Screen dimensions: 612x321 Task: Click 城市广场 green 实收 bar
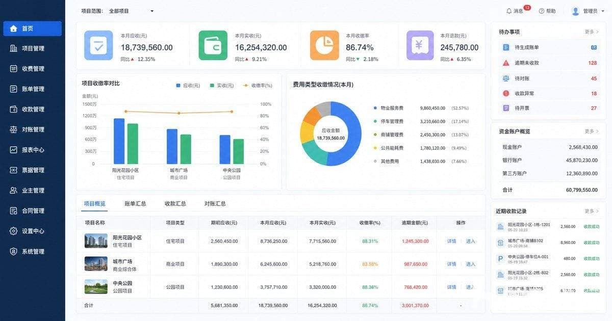pos(186,149)
